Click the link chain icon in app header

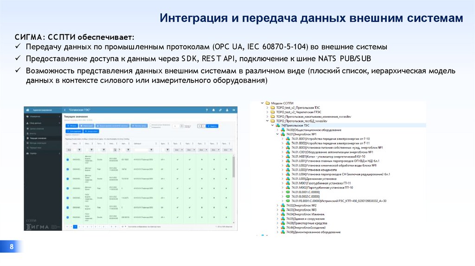coord(220,110)
